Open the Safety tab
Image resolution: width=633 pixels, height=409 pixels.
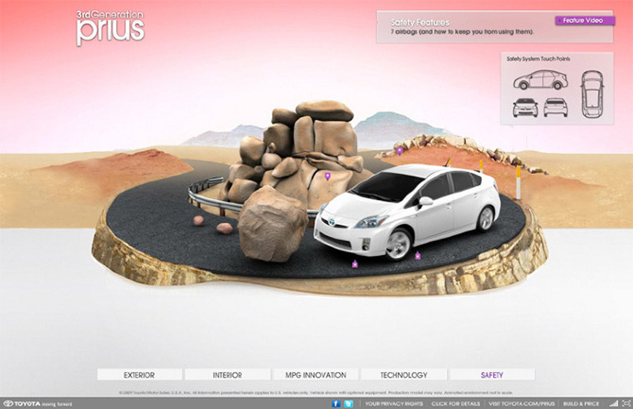(x=492, y=375)
